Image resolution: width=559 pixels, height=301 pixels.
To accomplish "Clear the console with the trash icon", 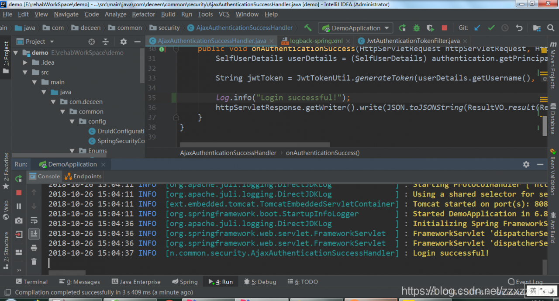I will (34, 262).
